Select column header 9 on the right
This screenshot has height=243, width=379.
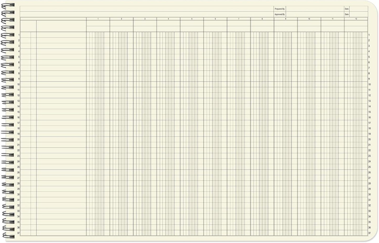286,19
